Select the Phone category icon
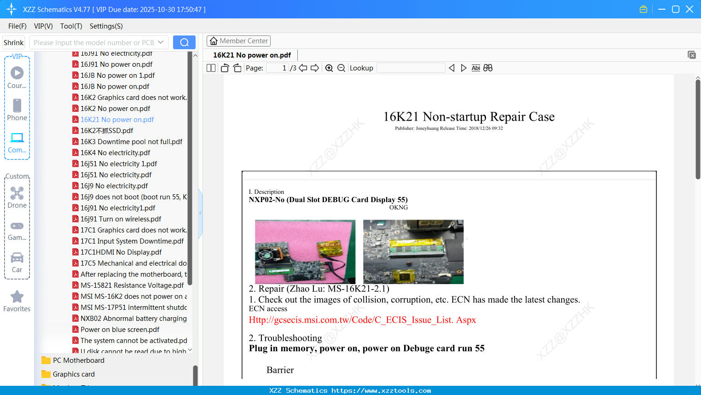Viewport: 701px width, 395px height. pyautogui.click(x=17, y=110)
